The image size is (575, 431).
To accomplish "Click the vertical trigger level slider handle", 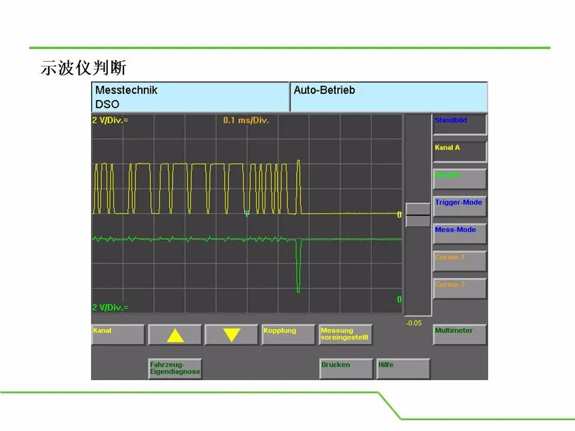I will [x=417, y=215].
